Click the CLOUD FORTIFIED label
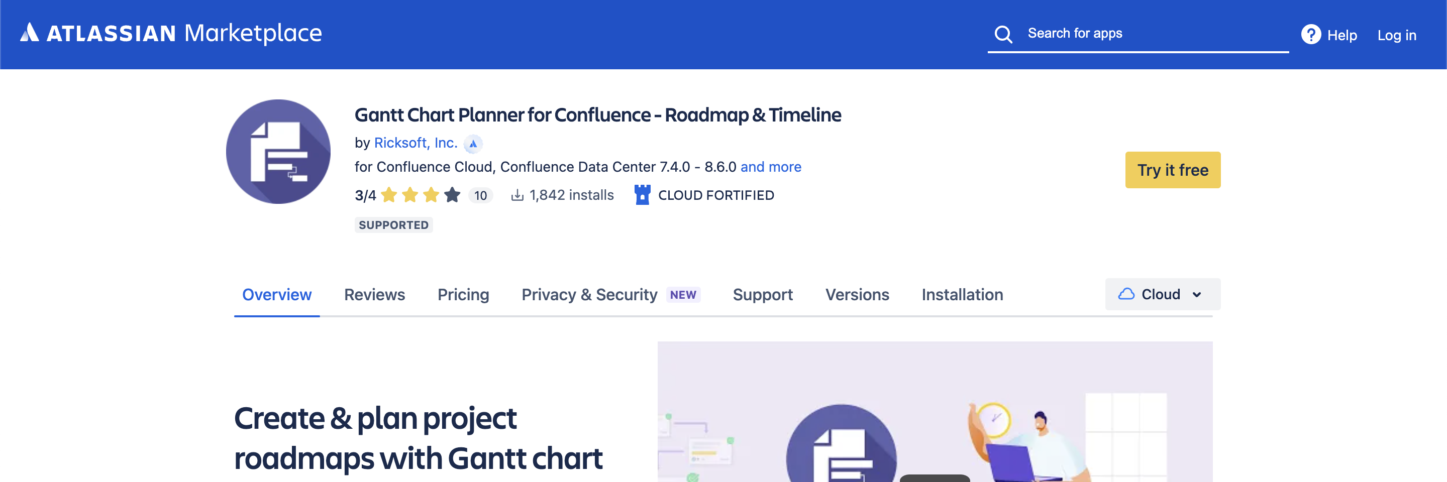 tap(715, 195)
